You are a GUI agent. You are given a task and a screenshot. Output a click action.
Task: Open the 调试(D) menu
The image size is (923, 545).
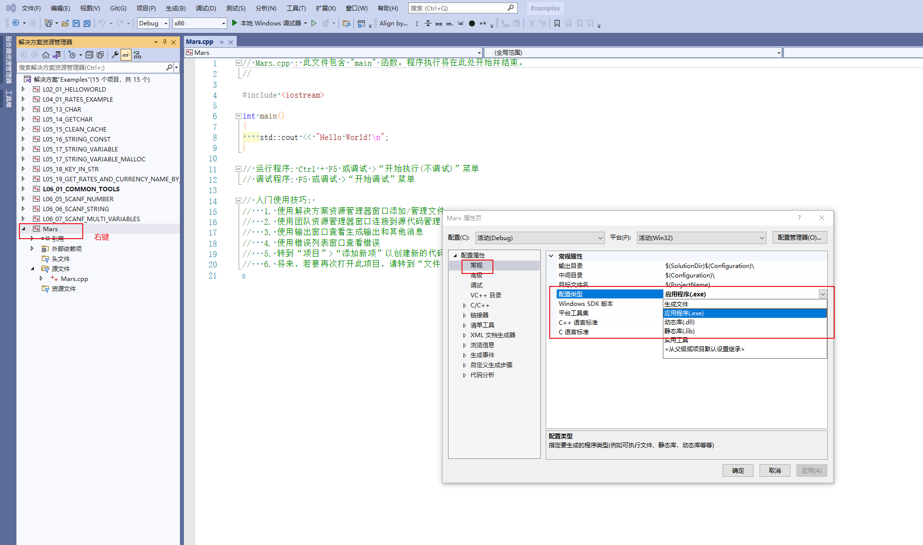[x=206, y=8]
